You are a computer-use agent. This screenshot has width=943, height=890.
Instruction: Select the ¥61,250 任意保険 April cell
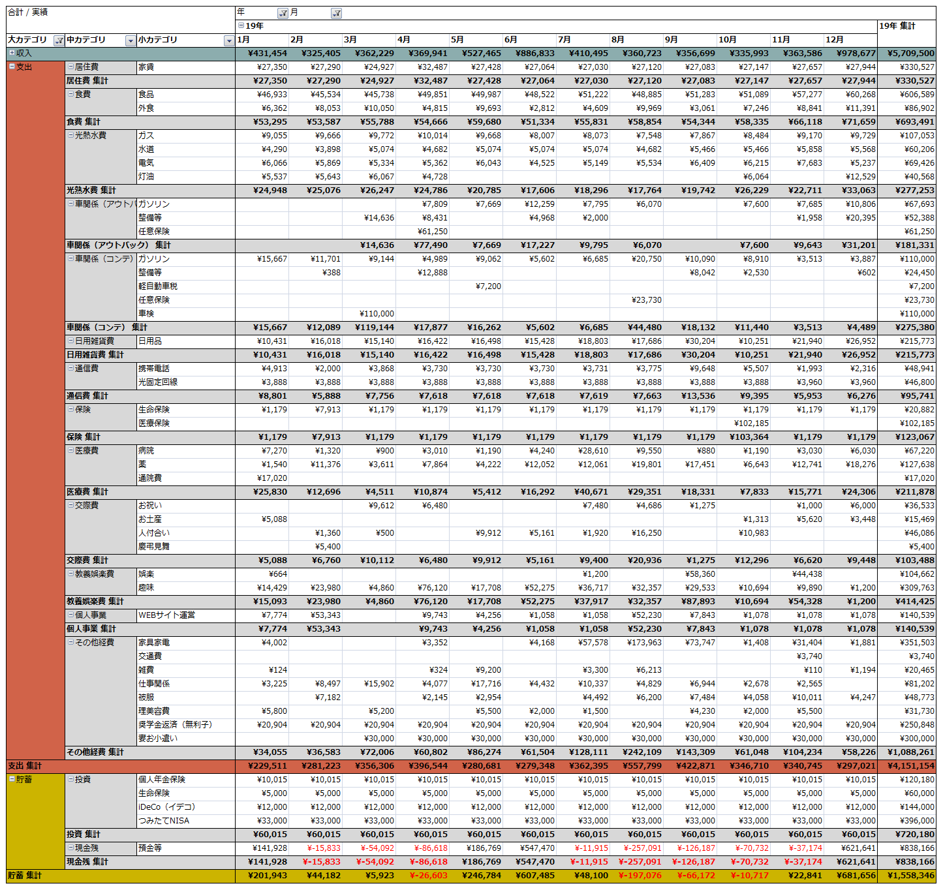pos(422,231)
